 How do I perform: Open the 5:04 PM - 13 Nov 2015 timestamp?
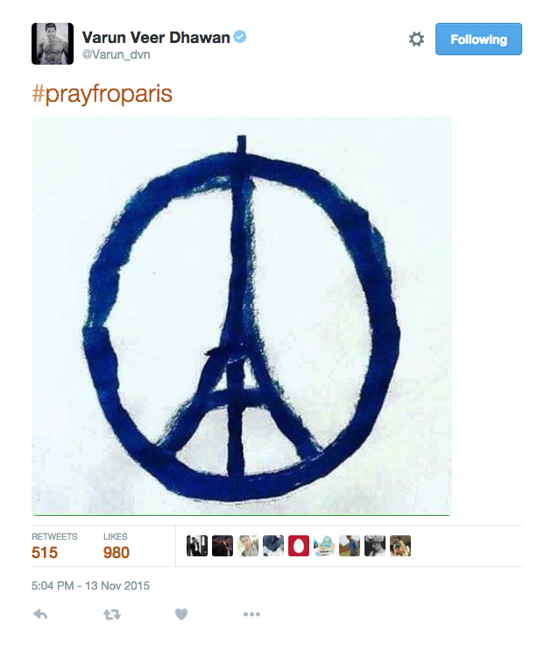[90, 585]
